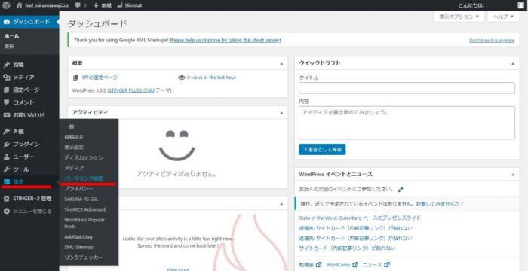Click the plus icon for new content

pos(96,5)
